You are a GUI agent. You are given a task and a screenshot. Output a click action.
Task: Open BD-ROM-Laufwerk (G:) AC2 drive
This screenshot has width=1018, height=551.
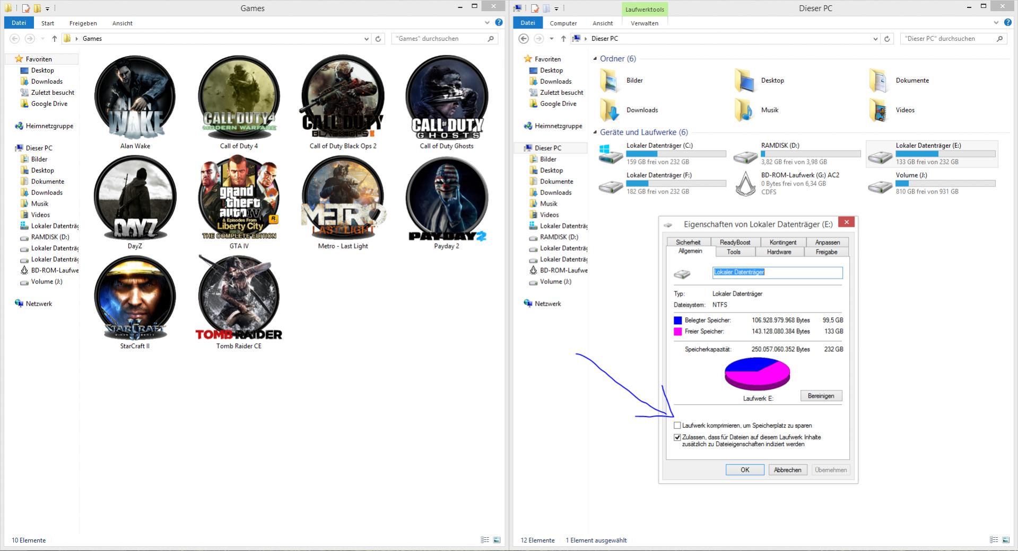point(797,183)
